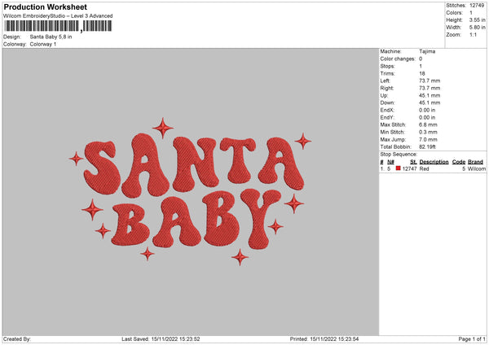Screen dimensions: 489x345
Task: Click the Machine value Tajima
Action: [427, 51]
